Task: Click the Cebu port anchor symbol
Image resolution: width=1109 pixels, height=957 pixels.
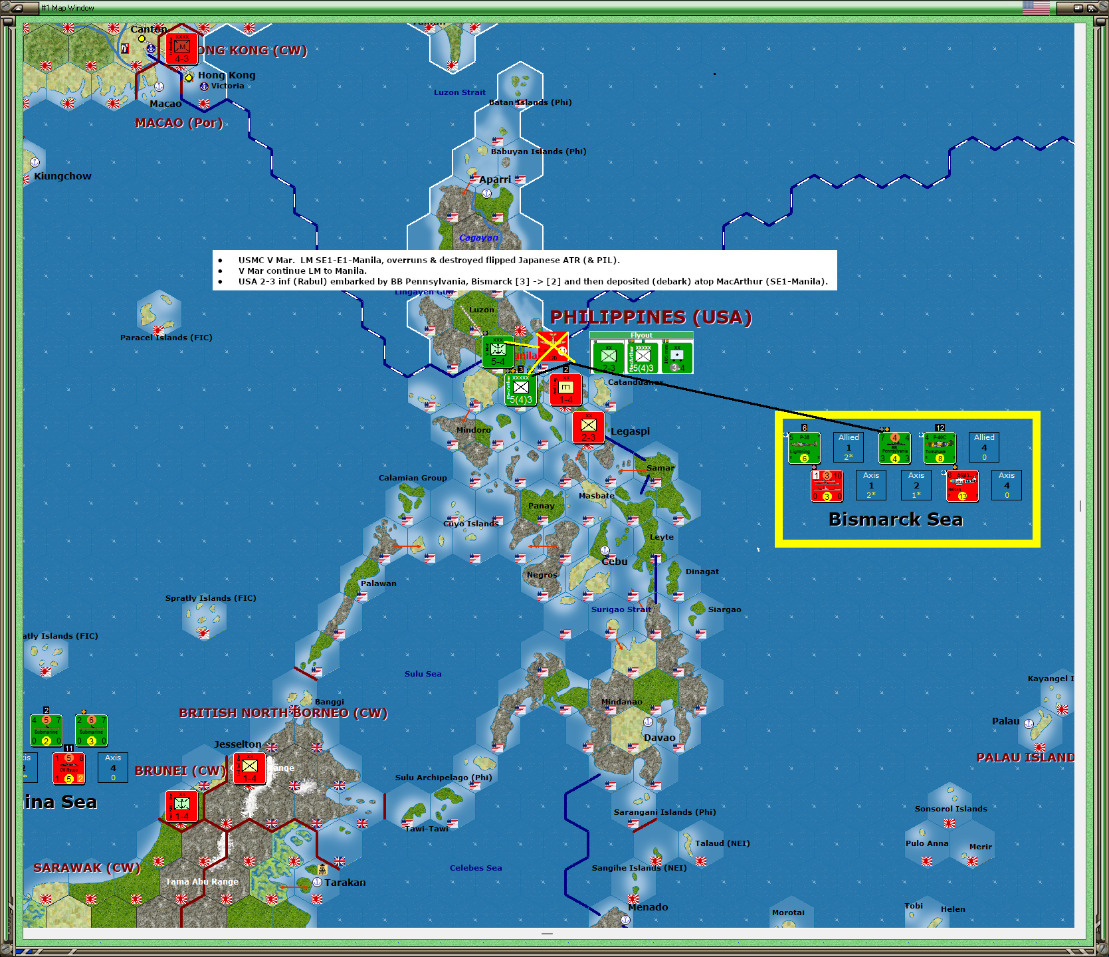Action: click(605, 550)
